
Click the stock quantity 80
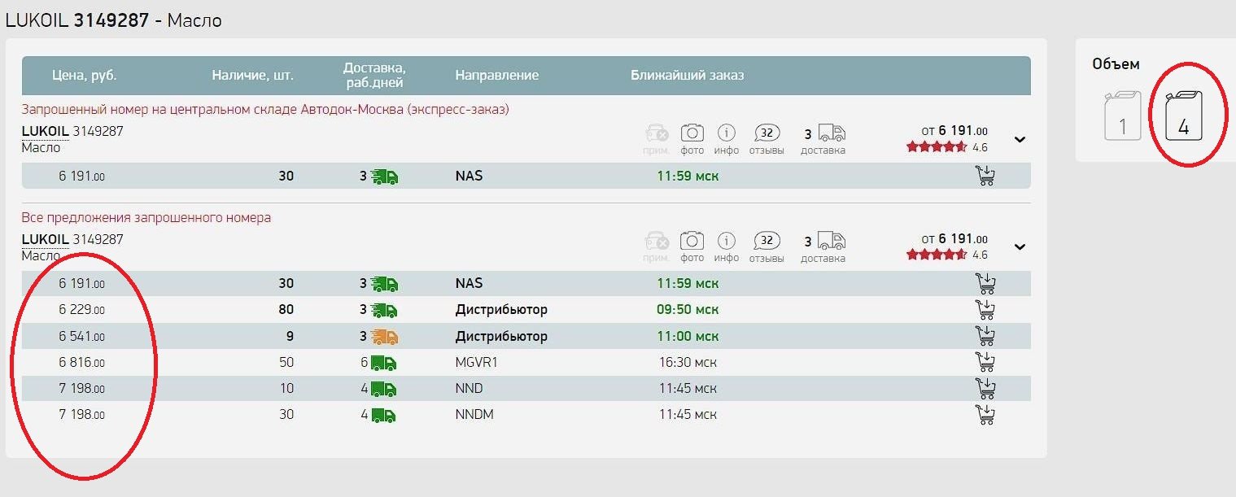(x=286, y=310)
